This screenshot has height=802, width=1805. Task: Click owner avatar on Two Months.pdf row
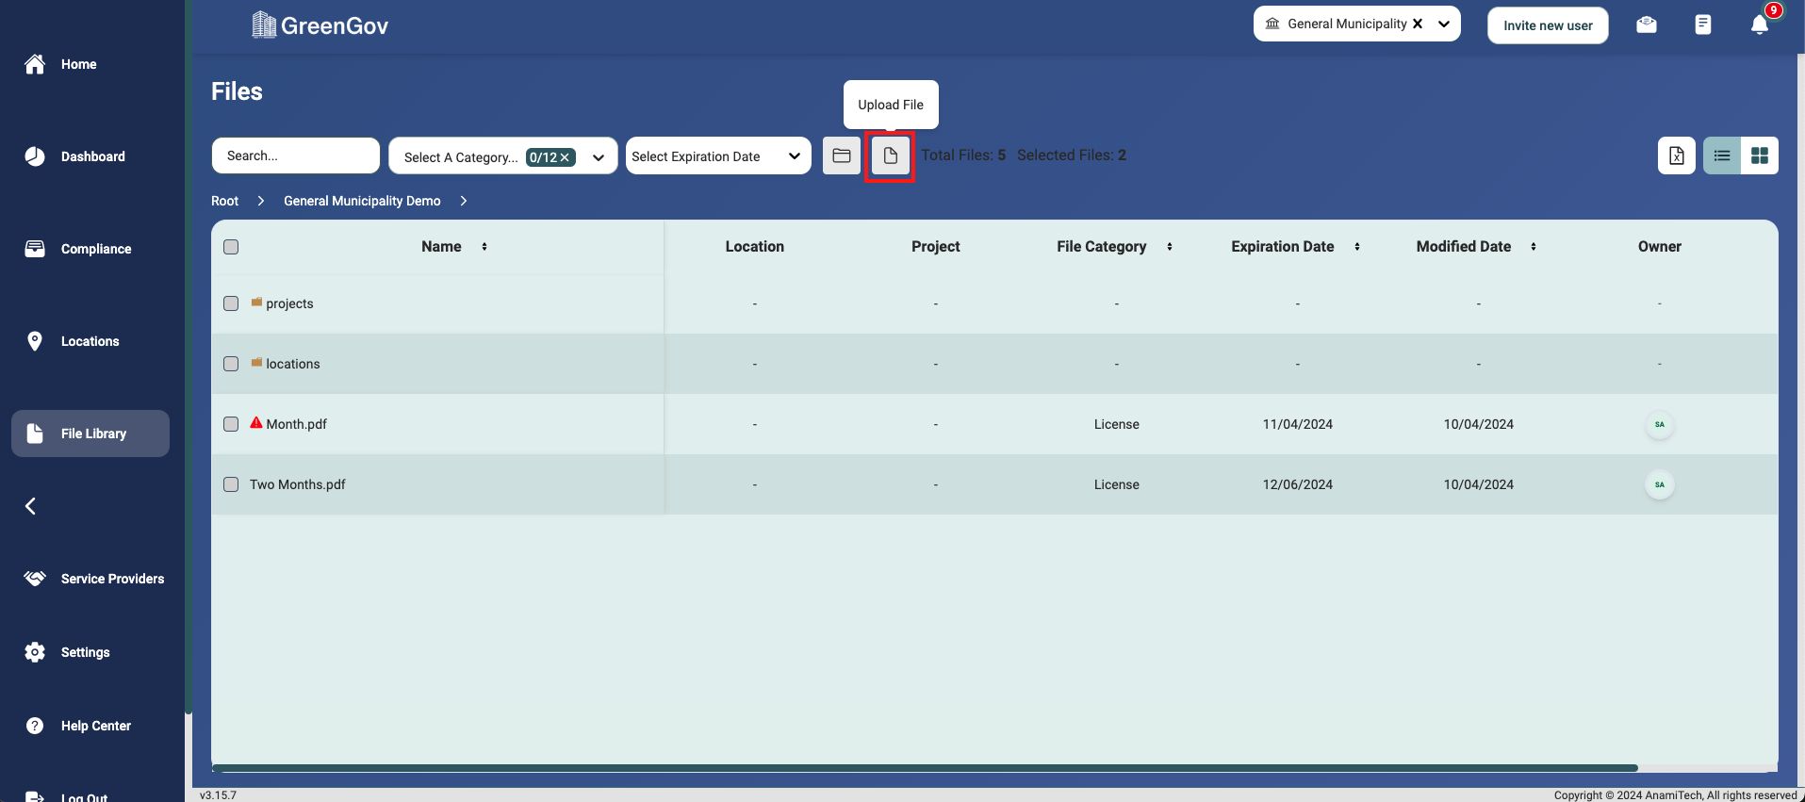(1660, 484)
